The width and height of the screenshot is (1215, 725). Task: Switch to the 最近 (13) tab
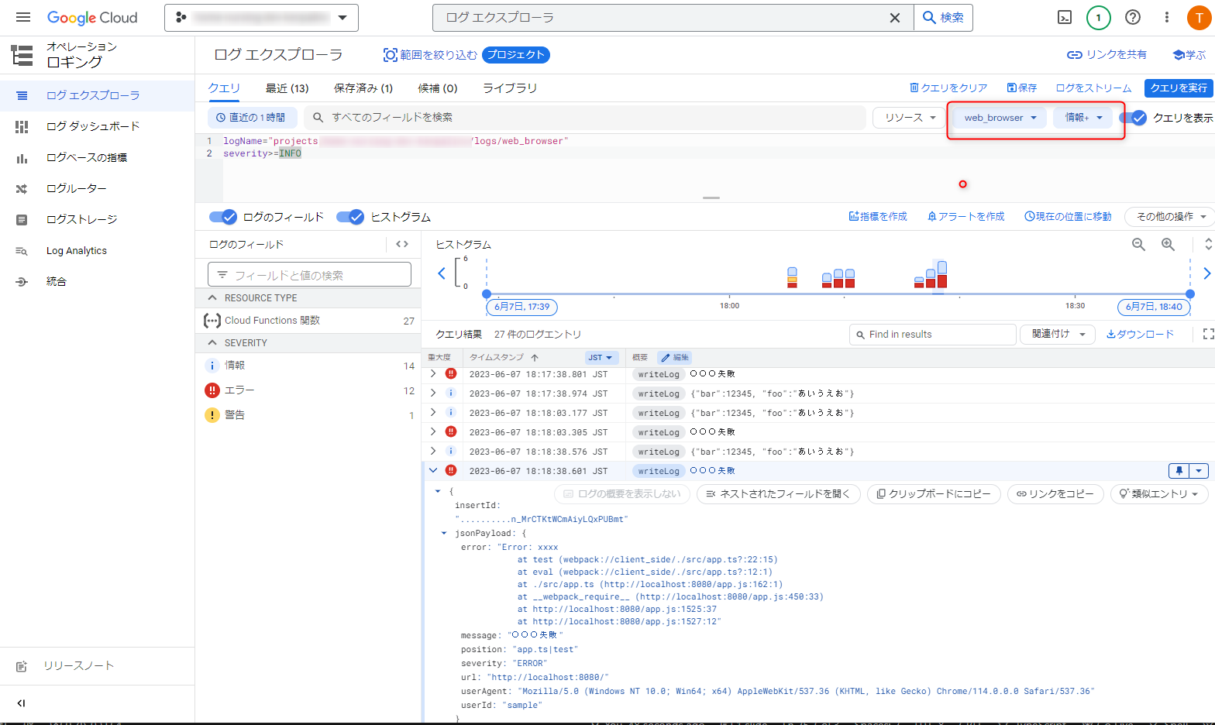(x=287, y=88)
